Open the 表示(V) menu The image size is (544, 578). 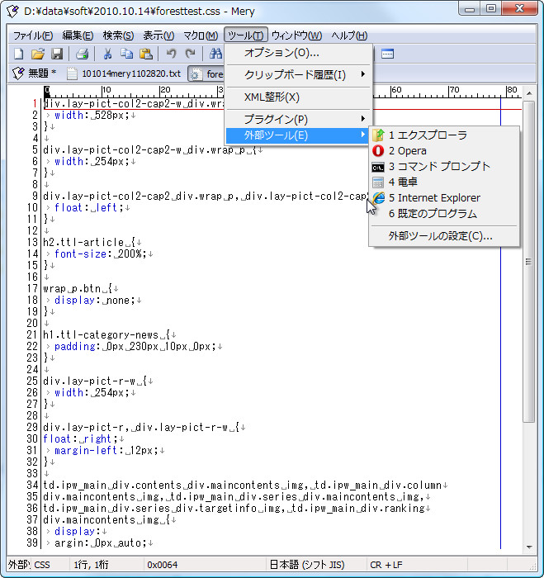[x=158, y=36]
